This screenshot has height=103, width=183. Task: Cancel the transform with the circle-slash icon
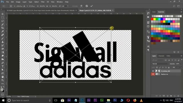pos(87,6)
